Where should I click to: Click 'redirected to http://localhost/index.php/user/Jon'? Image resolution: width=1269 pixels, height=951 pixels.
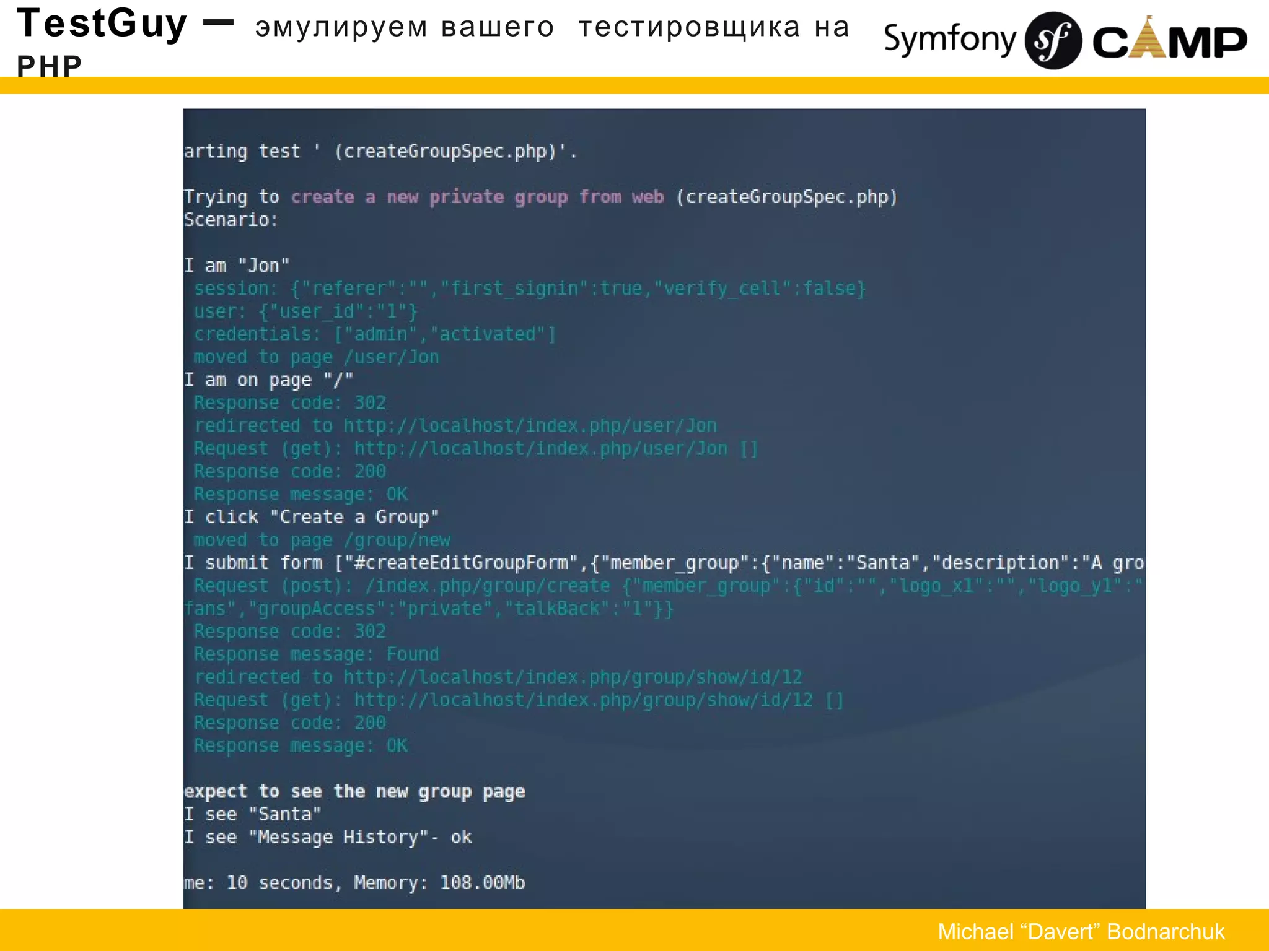[455, 426]
